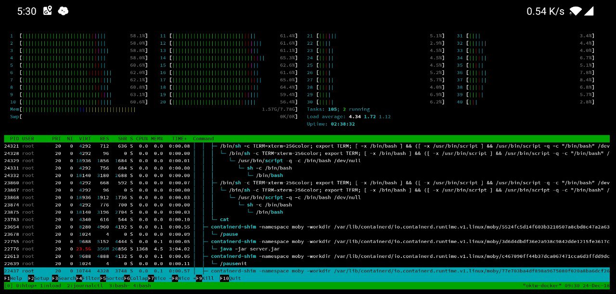Select the cat process row

coord(307,219)
